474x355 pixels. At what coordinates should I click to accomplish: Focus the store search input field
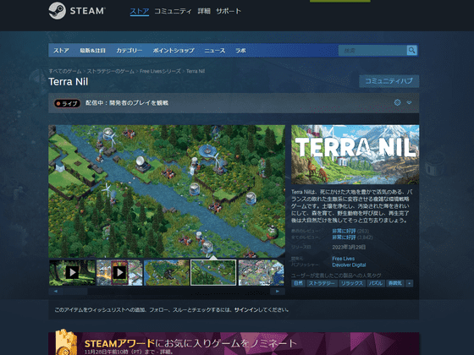click(x=372, y=51)
